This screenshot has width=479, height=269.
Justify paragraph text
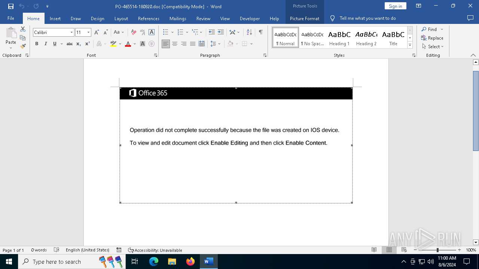[193, 44]
